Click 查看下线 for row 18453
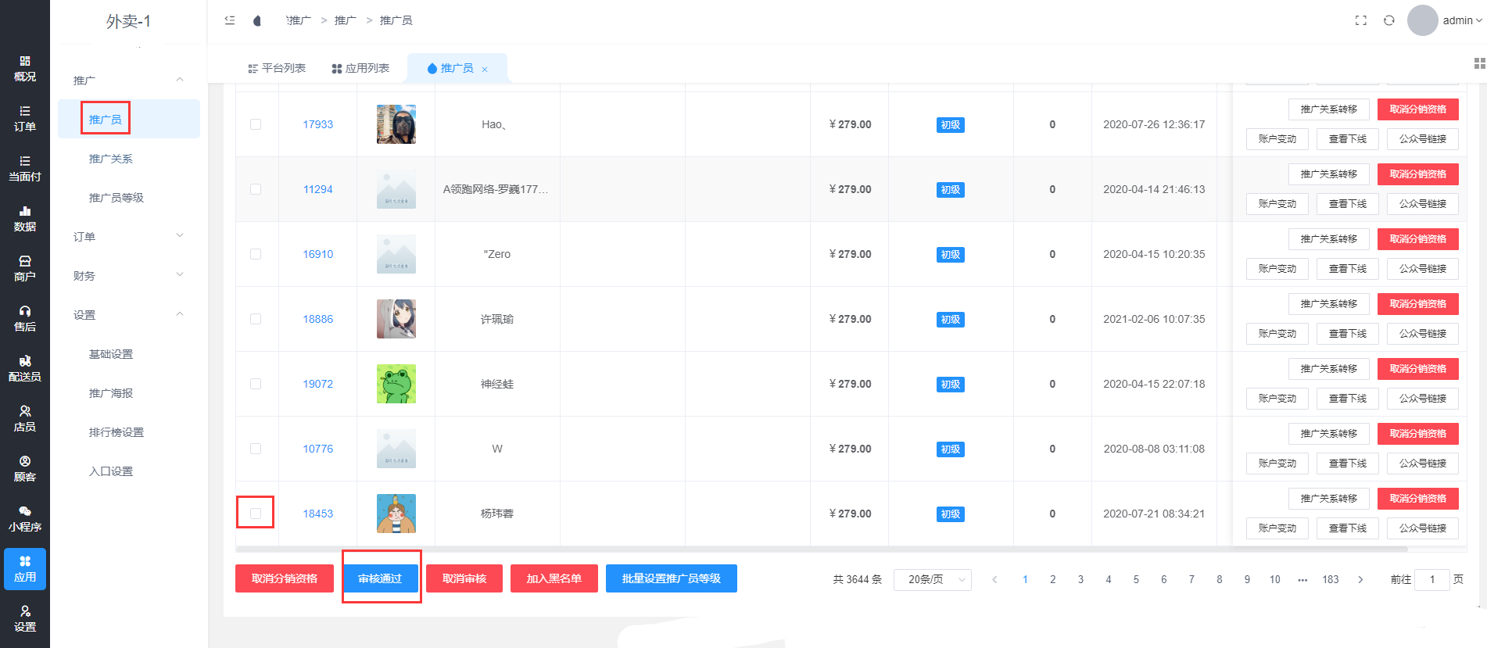This screenshot has width=1487, height=648. [x=1348, y=528]
